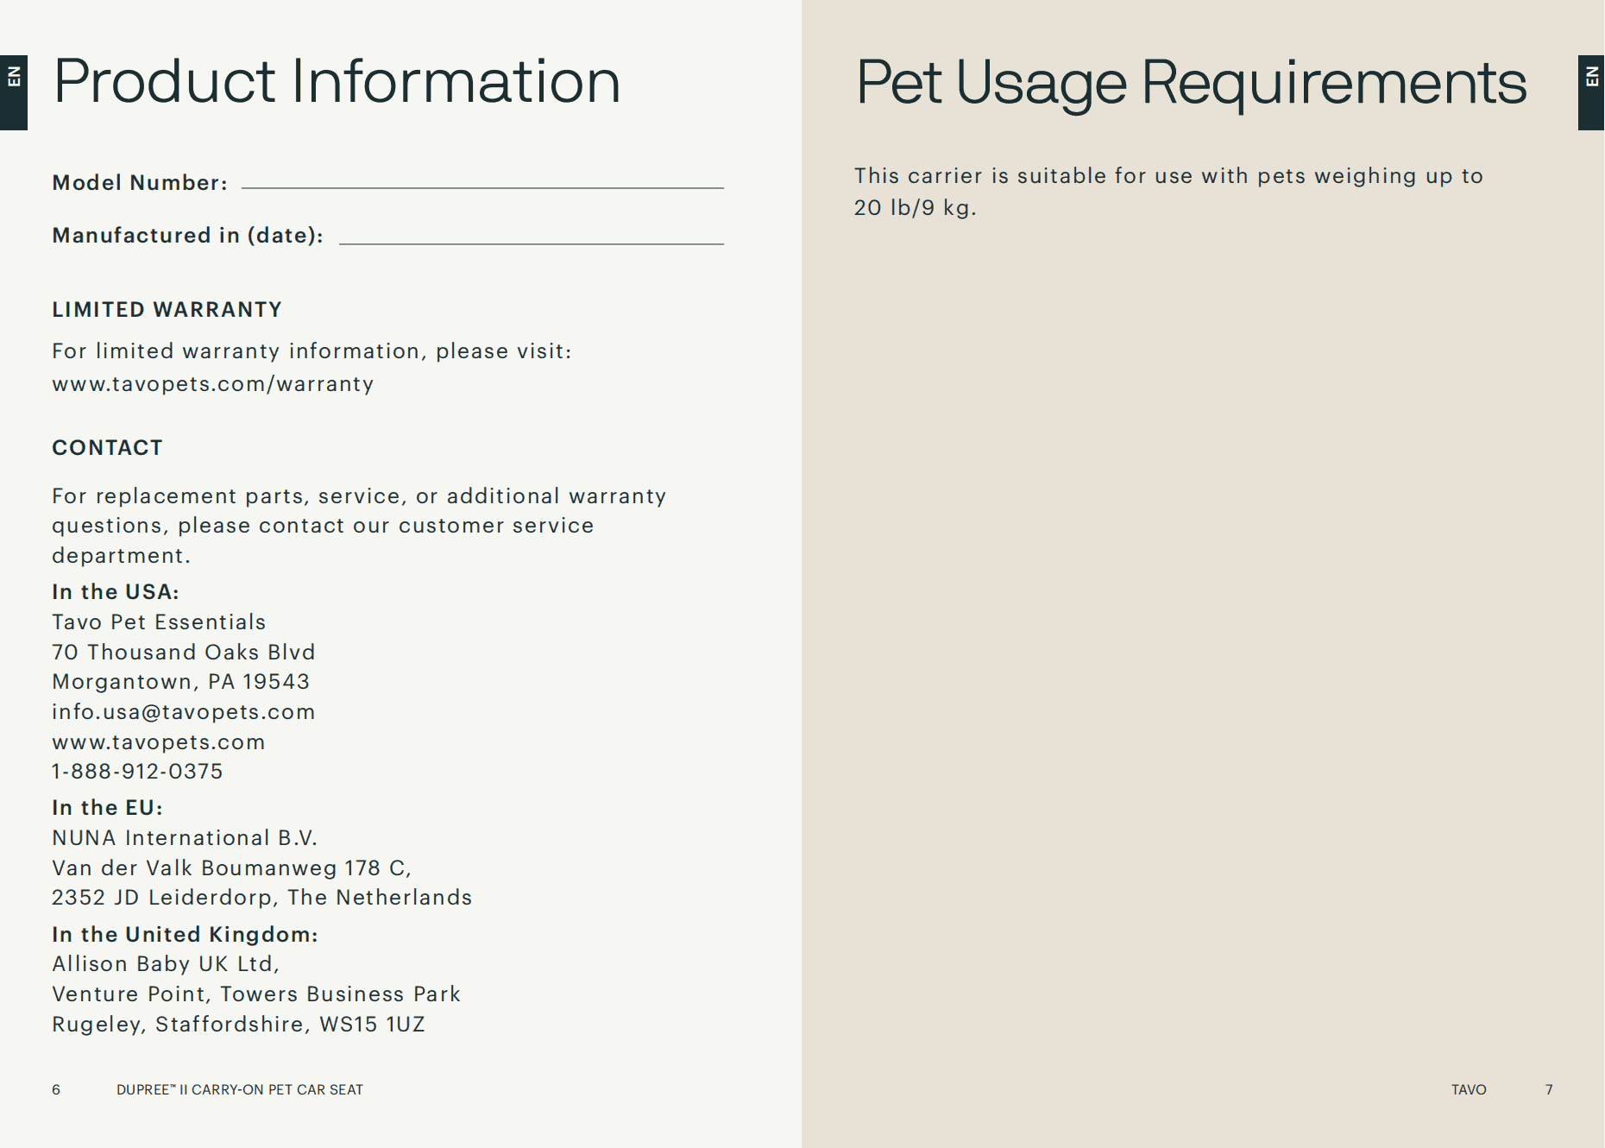Click page number 7 in footer

click(1549, 1090)
